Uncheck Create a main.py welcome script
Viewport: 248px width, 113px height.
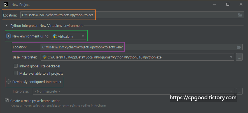click(x=7, y=100)
